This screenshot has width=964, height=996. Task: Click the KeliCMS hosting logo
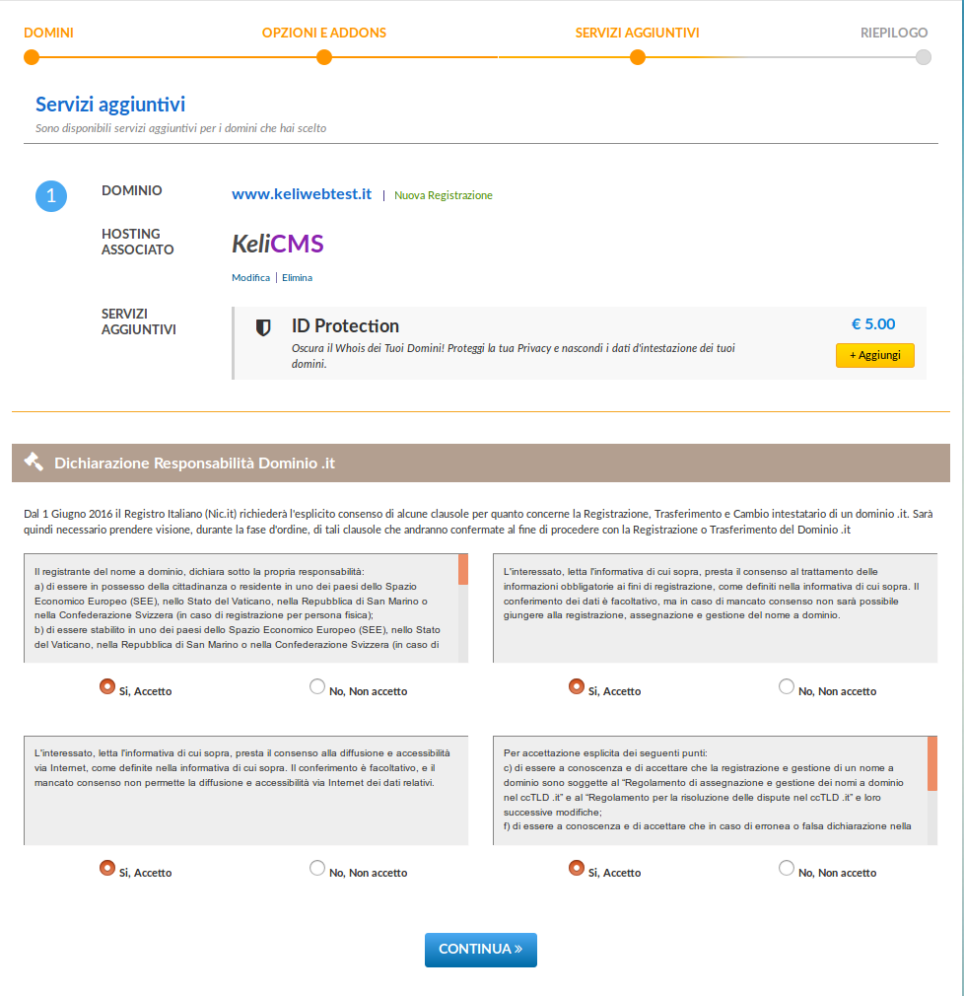click(x=278, y=244)
